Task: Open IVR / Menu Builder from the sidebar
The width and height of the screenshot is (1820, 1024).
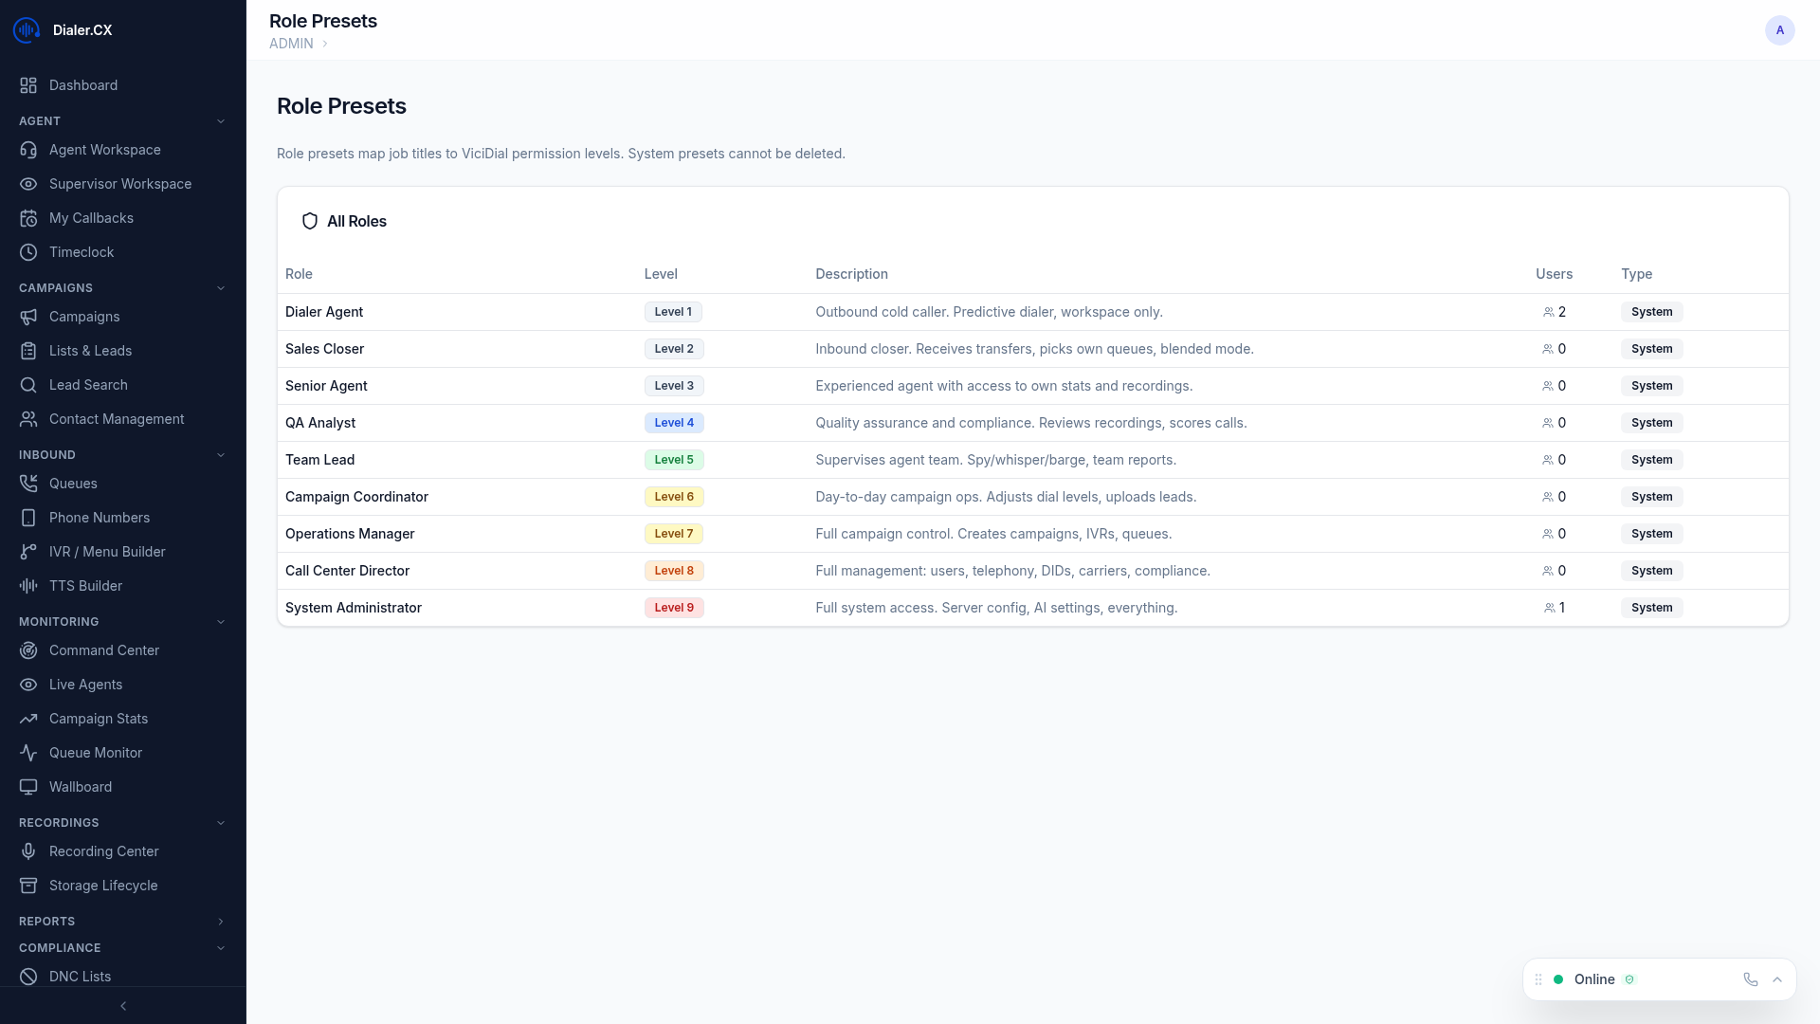Action: click(x=107, y=552)
